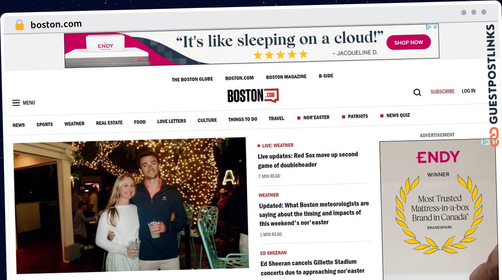Go to the Love Letters section

pos(172,121)
